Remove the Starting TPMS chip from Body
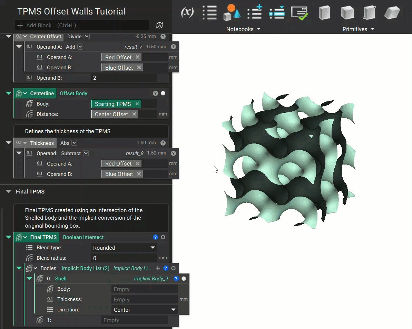This screenshot has height=329, width=412. [137, 104]
